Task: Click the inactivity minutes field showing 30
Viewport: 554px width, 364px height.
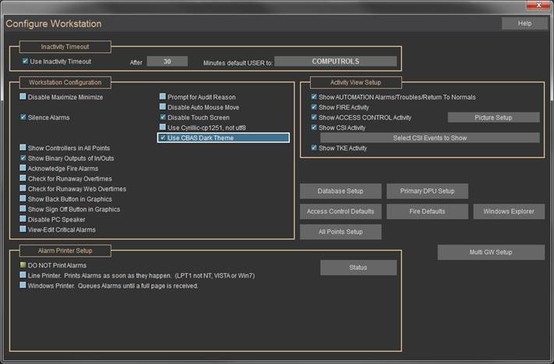Action: coord(167,61)
